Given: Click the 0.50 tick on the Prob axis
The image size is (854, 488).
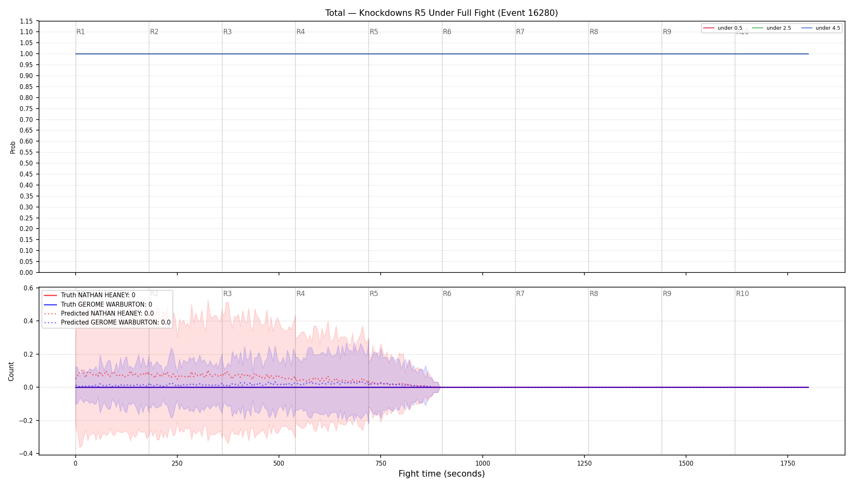Looking at the screenshot, I should point(26,163).
